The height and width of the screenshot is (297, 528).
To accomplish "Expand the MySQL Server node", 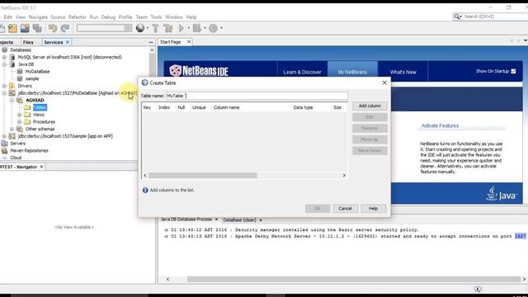I will [4, 57].
